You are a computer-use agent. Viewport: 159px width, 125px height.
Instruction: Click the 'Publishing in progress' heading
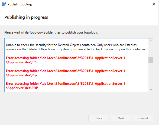(x=26, y=17)
